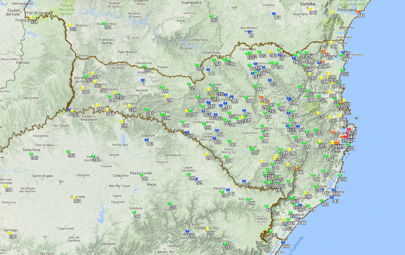Click the green 199 marker at Passo Fundo

(x=141, y=175)
